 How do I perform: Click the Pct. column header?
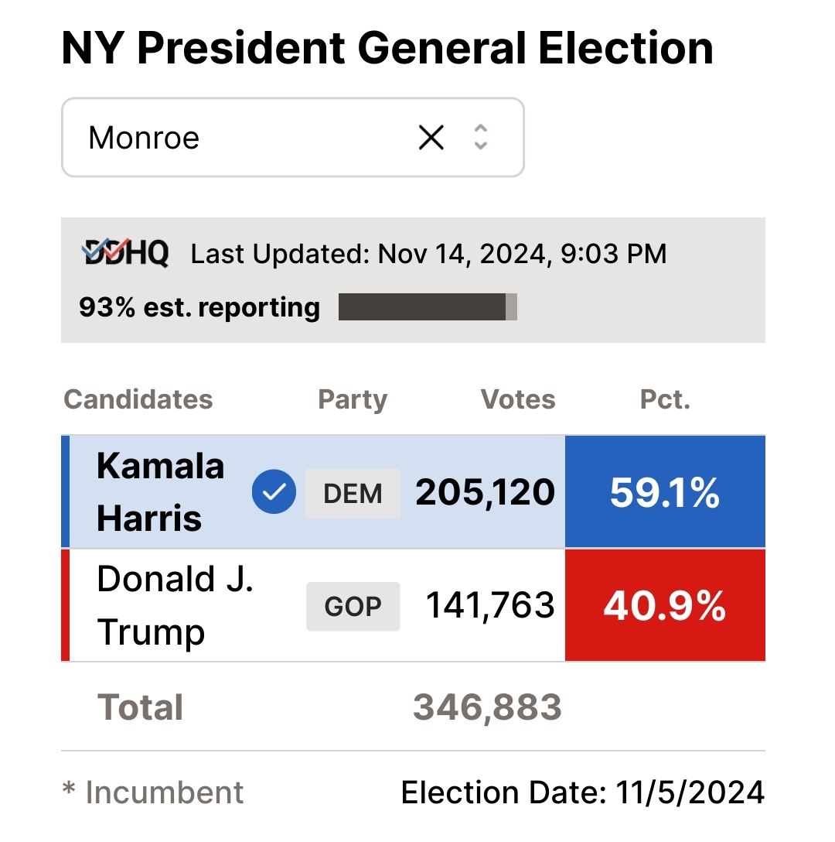point(665,399)
